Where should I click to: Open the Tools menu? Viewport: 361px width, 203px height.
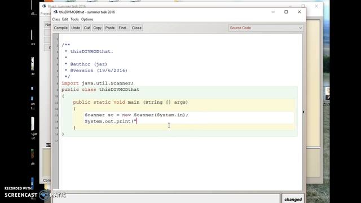click(74, 19)
